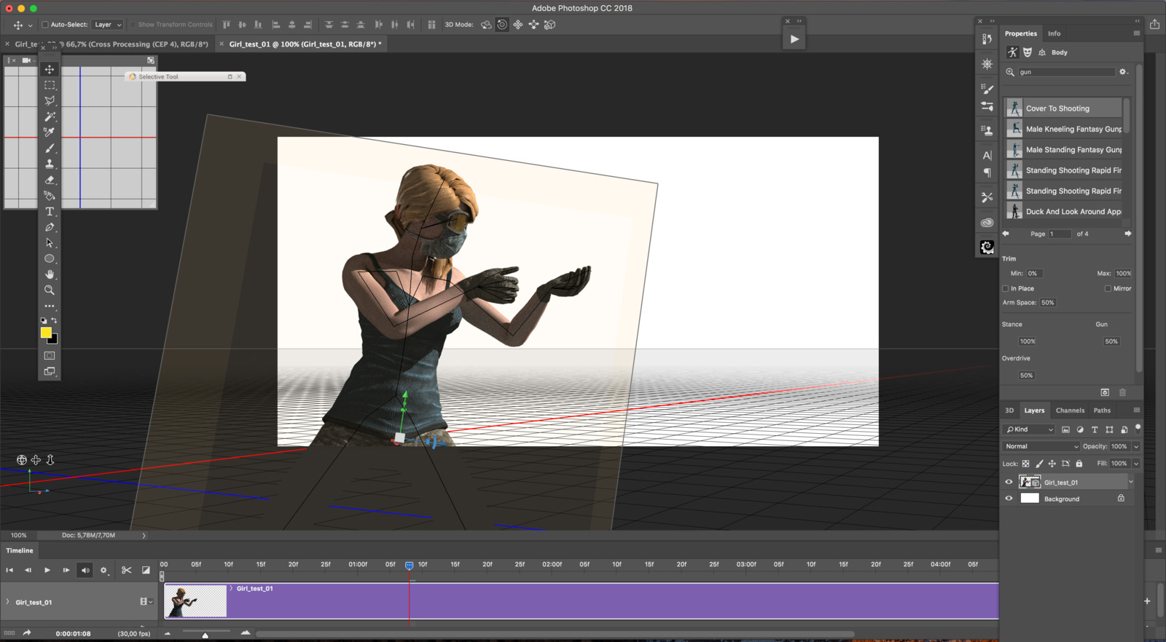Viewport: 1166px width, 642px height.
Task: Delete the selected item with trash icon
Action: coord(1122,392)
